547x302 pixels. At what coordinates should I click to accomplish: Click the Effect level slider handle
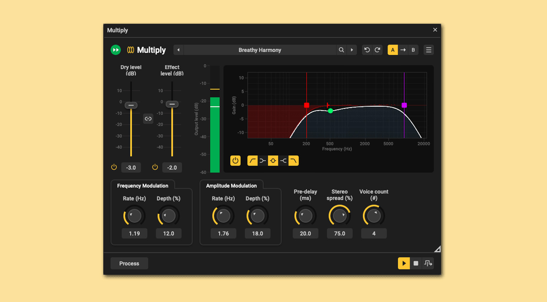pyautogui.click(x=172, y=104)
